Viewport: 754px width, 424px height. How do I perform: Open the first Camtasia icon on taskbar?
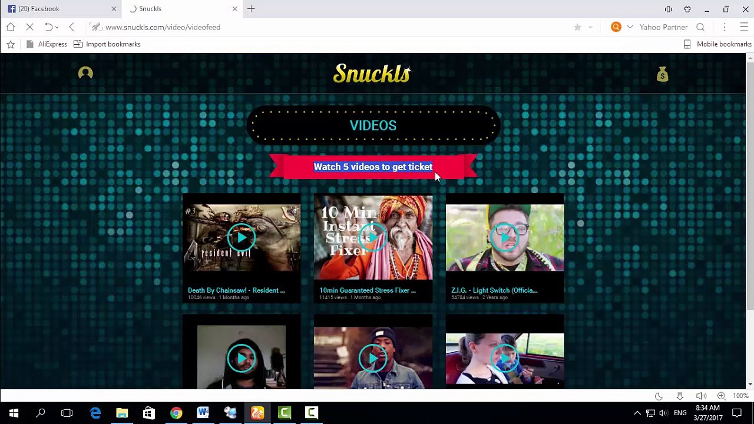285,413
